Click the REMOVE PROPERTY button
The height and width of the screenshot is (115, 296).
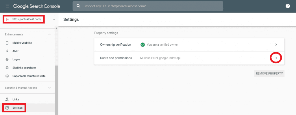269,73
